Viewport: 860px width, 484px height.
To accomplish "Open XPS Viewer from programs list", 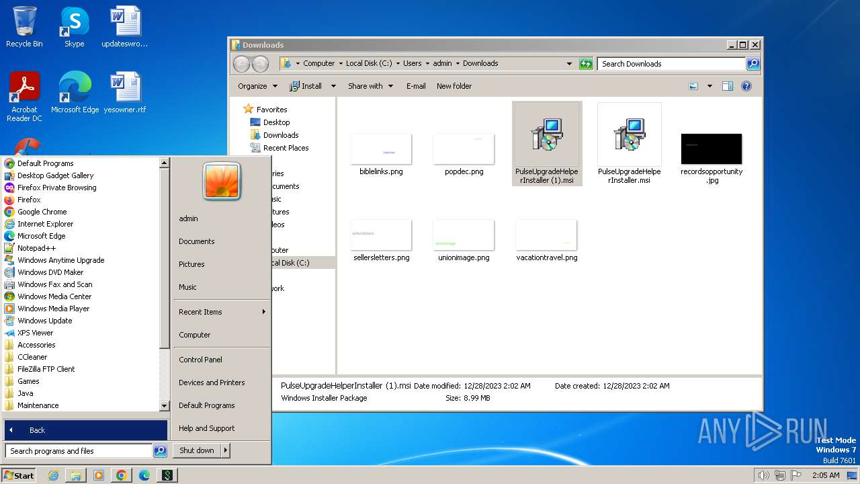I will tap(35, 333).
